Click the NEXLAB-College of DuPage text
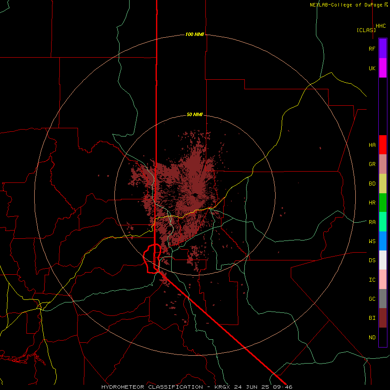390x390 pixels. [x=346, y=5]
